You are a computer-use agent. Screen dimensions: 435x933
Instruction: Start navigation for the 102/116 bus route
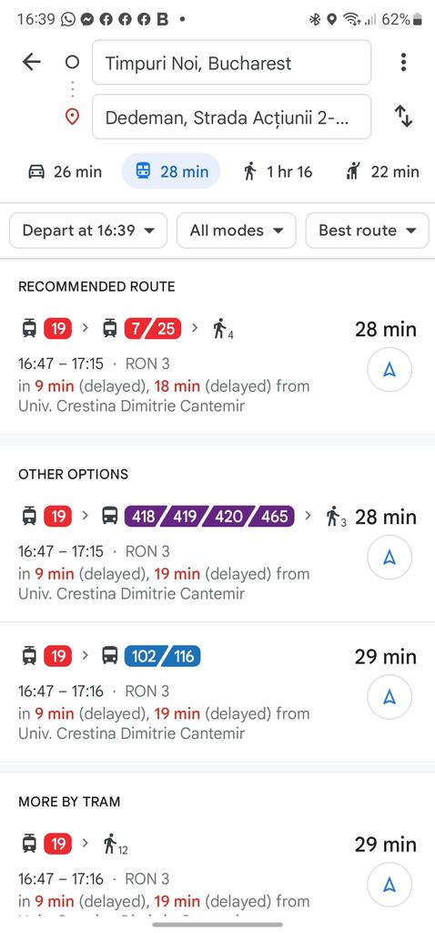[x=389, y=697]
